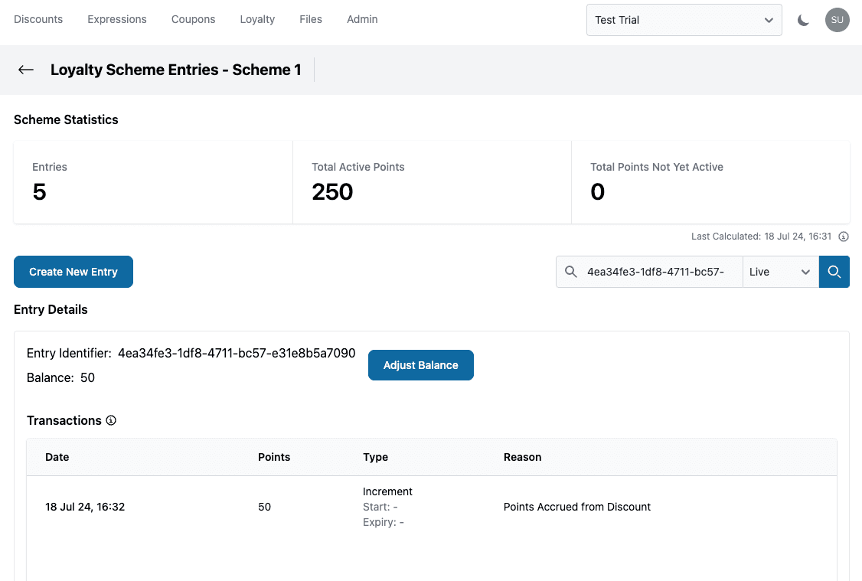This screenshot has height=581, width=862.
Task: Open the Discounts menu
Action: pos(38,19)
